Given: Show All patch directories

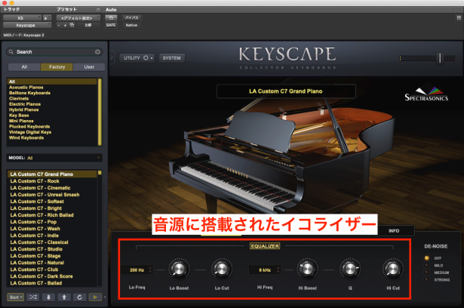Looking at the screenshot, I should pos(24,67).
